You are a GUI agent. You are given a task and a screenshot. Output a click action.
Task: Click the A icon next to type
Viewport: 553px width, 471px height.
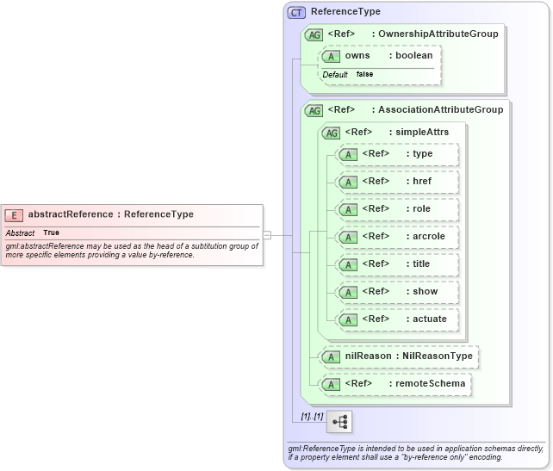[348, 154]
